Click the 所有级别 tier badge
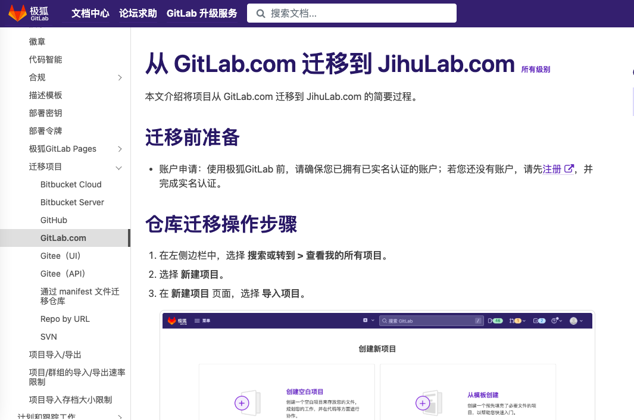The height and width of the screenshot is (420, 634). pyautogui.click(x=536, y=70)
